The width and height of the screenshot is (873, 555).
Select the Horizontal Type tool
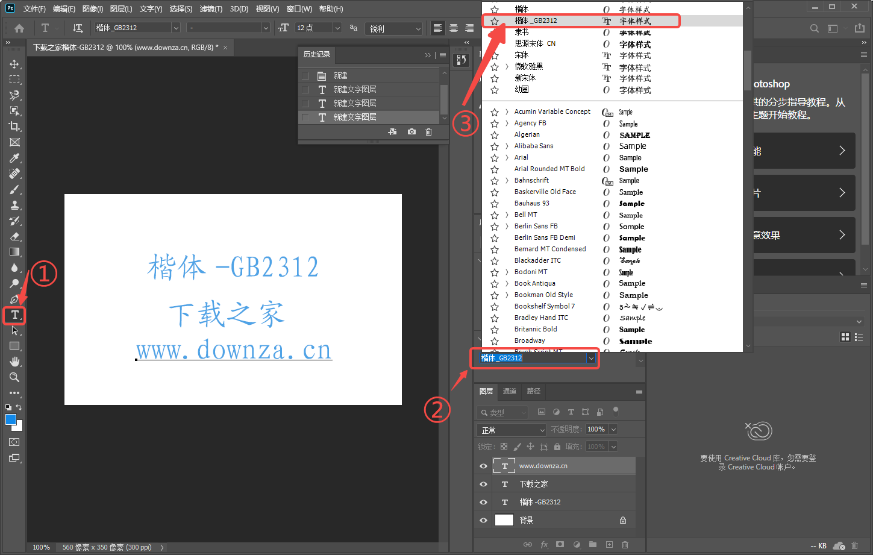tap(14, 315)
